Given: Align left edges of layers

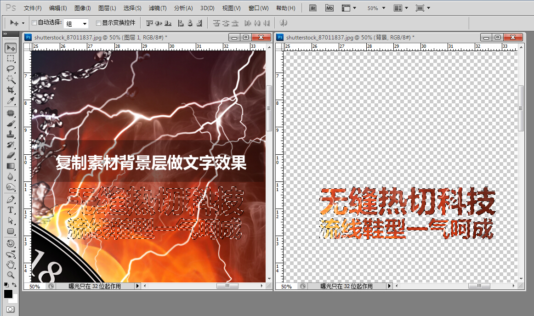Looking at the screenshot, I should click(x=181, y=23).
